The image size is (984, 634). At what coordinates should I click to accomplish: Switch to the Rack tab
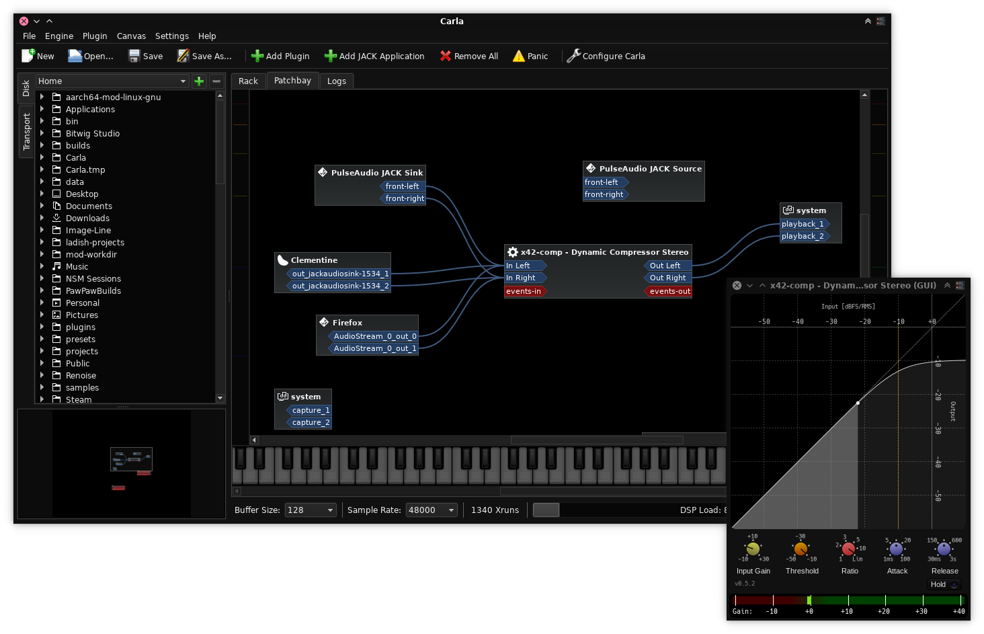(248, 81)
